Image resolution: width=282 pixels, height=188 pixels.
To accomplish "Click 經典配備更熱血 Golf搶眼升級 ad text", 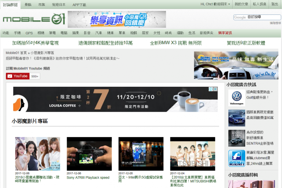I will click(260, 95).
